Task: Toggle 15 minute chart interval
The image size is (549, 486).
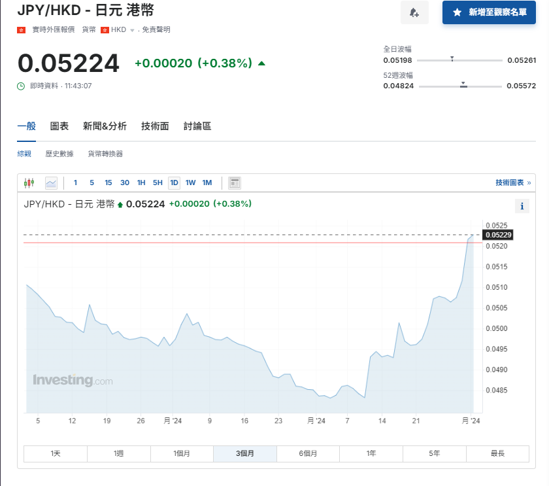Action: (x=108, y=182)
